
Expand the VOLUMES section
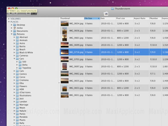click(9, 19)
